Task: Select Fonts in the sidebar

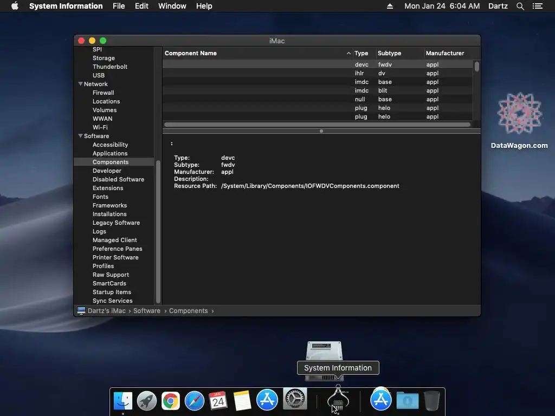Action: pos(100,197)
